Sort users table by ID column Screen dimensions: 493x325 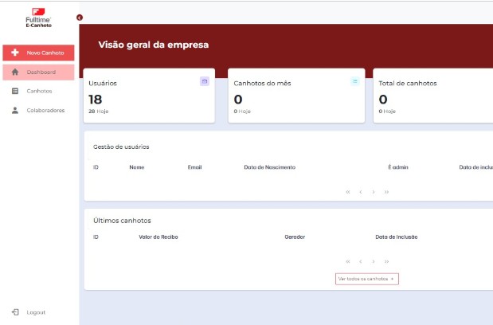pyautogui.click(x=96, y=167)
